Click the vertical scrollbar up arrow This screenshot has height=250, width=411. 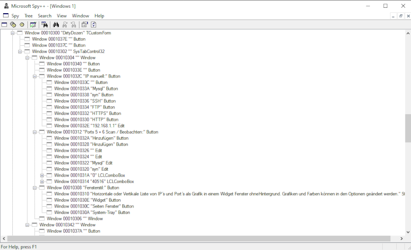(x=408, y=33)
